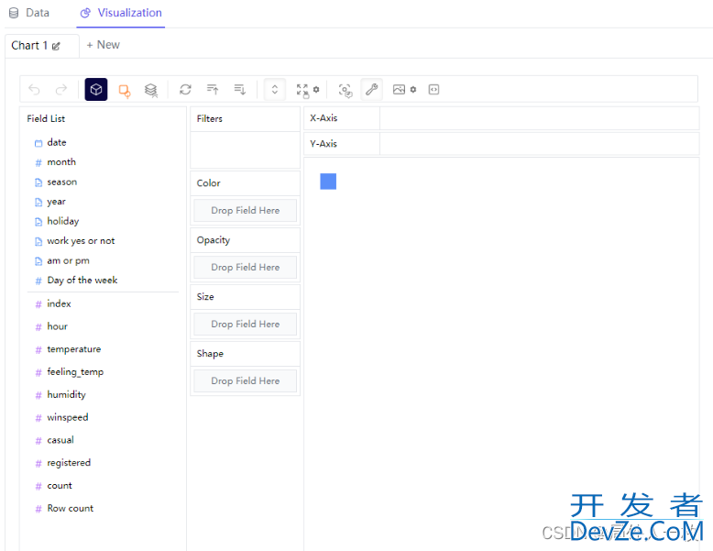
Task: Click the document icon beside holiday
Action: click(38, 222)
